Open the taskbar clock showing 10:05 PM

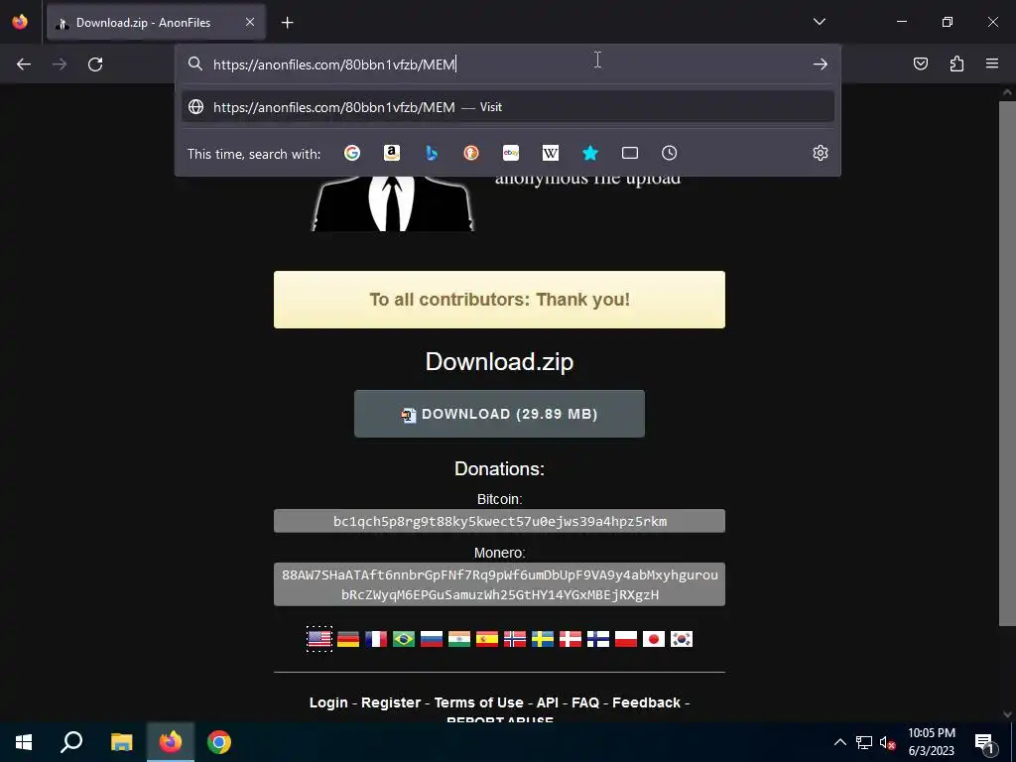coord(932,742)
